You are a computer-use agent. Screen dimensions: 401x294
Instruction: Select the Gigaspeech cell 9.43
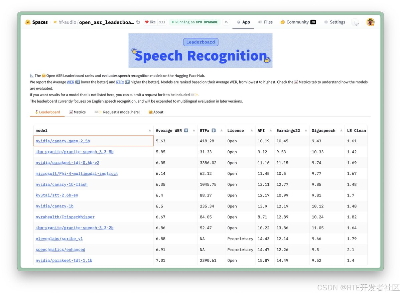(x=327, y=141)
